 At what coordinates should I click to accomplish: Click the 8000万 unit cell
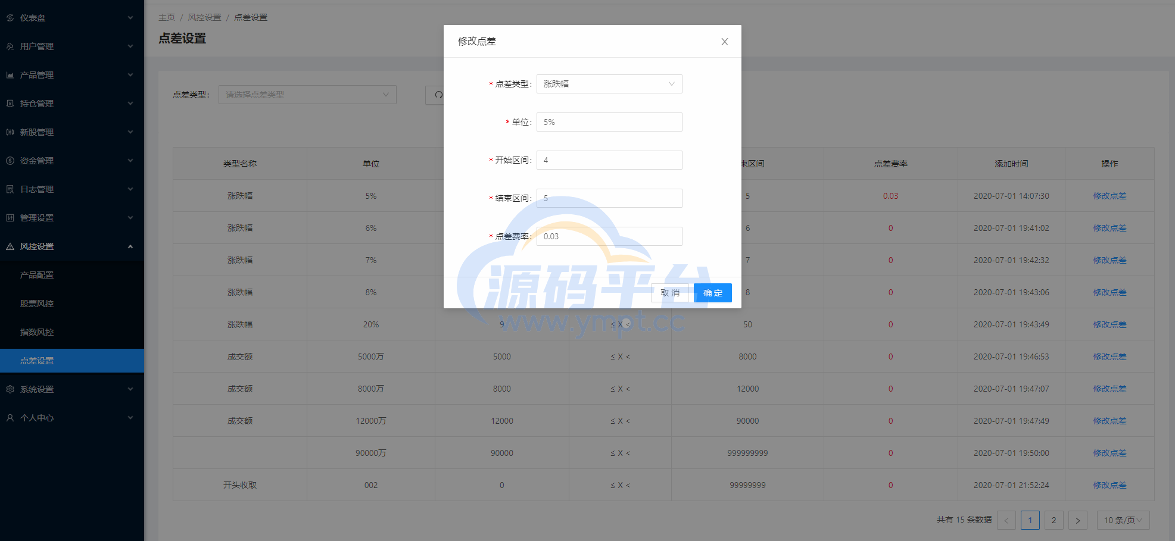[x=371, y=389]
